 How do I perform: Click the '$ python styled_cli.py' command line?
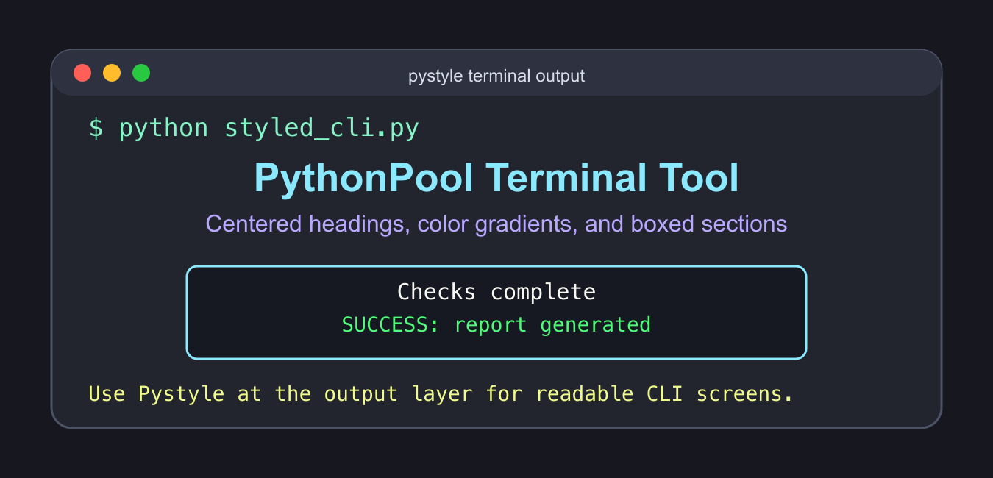coord(254,128)
